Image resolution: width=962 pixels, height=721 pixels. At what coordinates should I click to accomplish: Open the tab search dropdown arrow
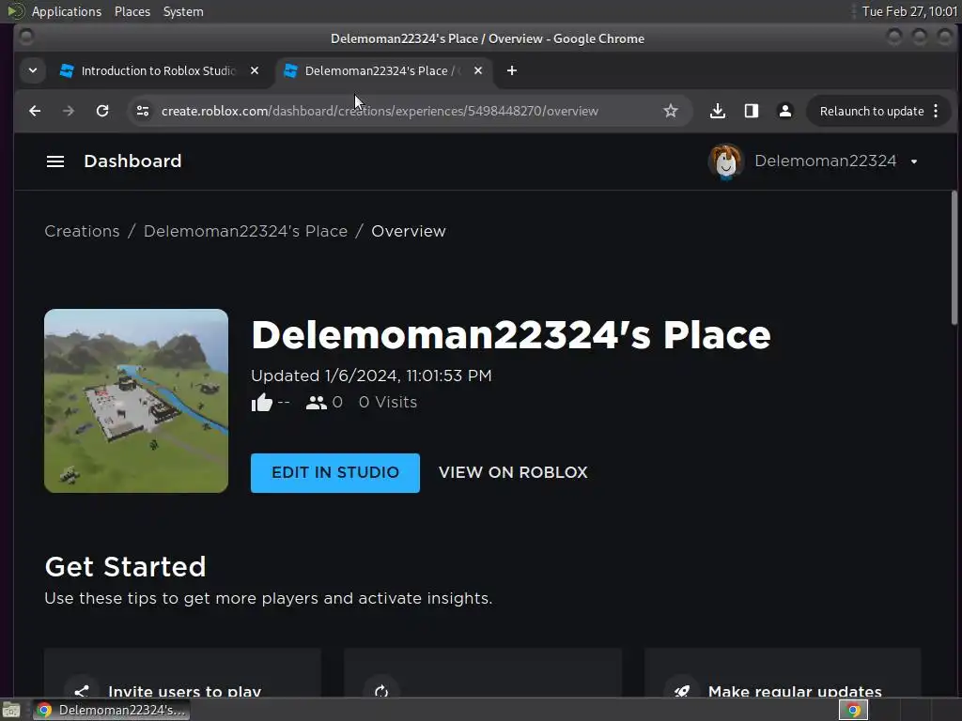tap(33, 70)
